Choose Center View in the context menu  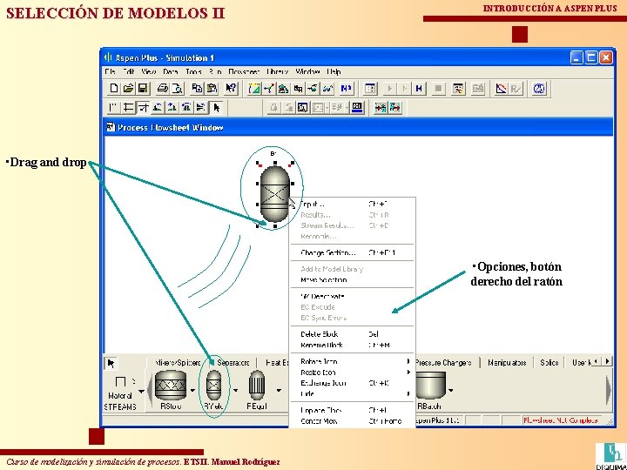[x=353, y=421]
